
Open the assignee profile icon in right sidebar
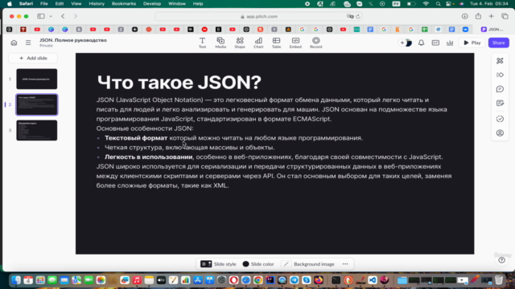[x=500, y=133]
